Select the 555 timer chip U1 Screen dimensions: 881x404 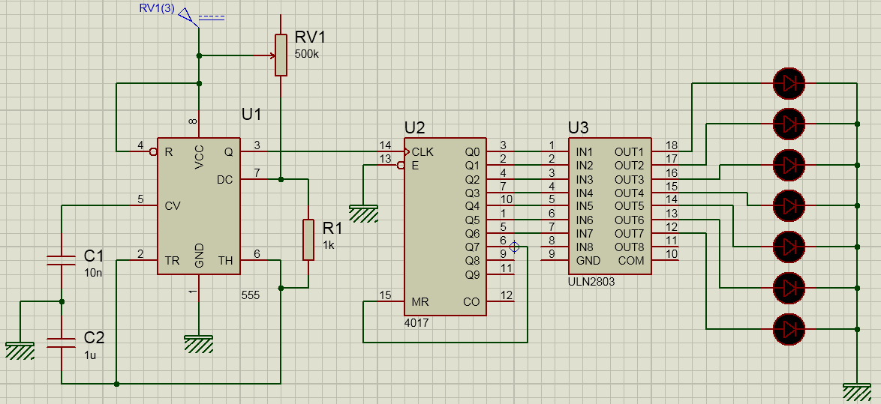pyautogui.click(x=198, y=206)
